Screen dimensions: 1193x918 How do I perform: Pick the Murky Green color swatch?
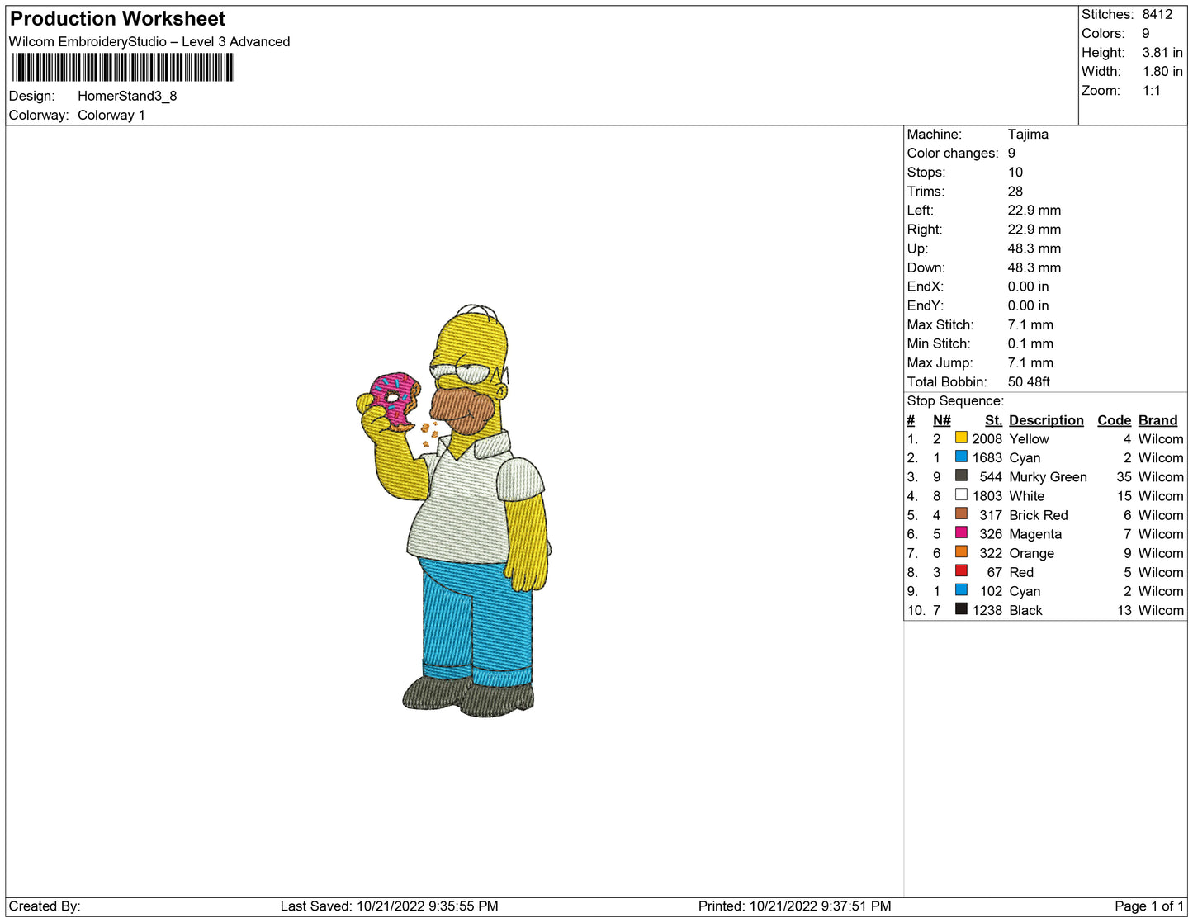[x=961, y=476]
